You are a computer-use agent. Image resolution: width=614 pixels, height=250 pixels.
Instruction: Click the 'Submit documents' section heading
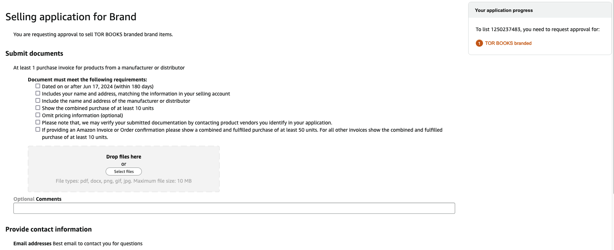point(34,54)
